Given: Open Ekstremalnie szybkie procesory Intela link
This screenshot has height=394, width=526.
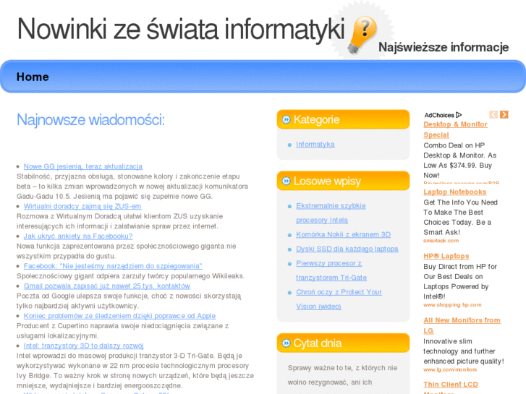Looking at the screenshot, I should pyautogui.click(x=331, y=213).
